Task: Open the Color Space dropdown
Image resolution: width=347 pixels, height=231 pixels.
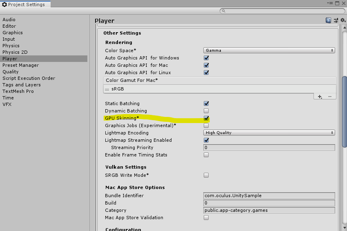Action: point(269,51)
